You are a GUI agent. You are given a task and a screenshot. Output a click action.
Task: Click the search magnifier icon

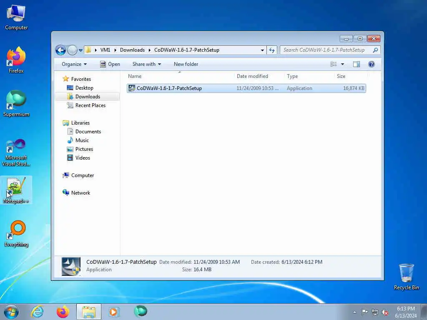click(x=375, y=50)
